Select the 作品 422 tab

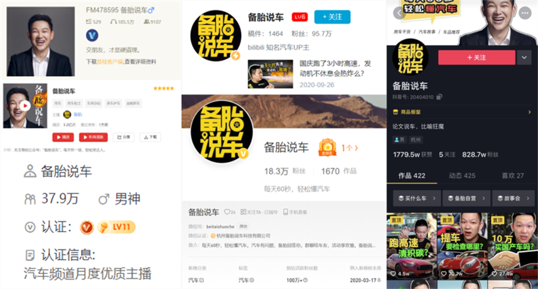tap(412, 176)
